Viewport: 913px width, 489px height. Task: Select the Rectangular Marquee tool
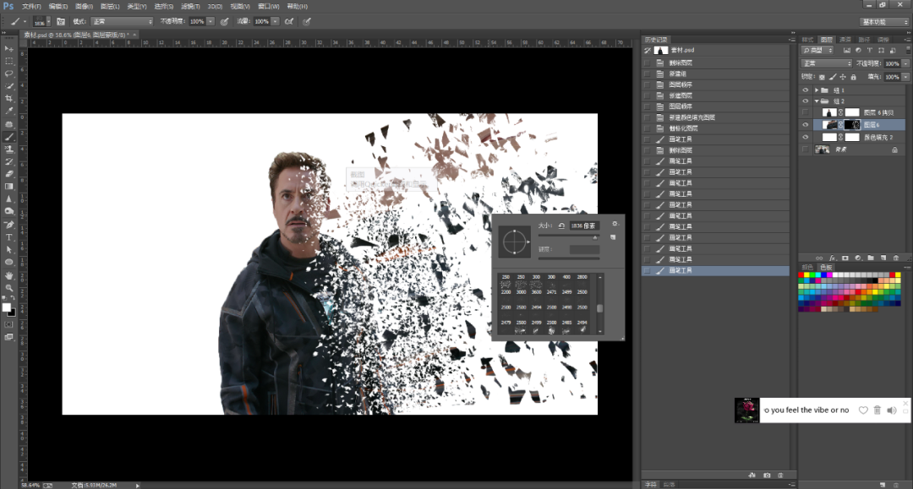[x=8, y=61]
